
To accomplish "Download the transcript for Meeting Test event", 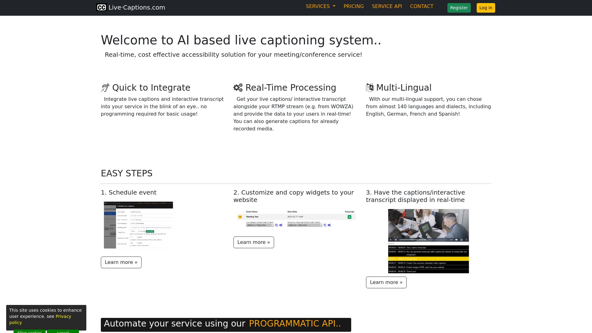I will (349, 217).
